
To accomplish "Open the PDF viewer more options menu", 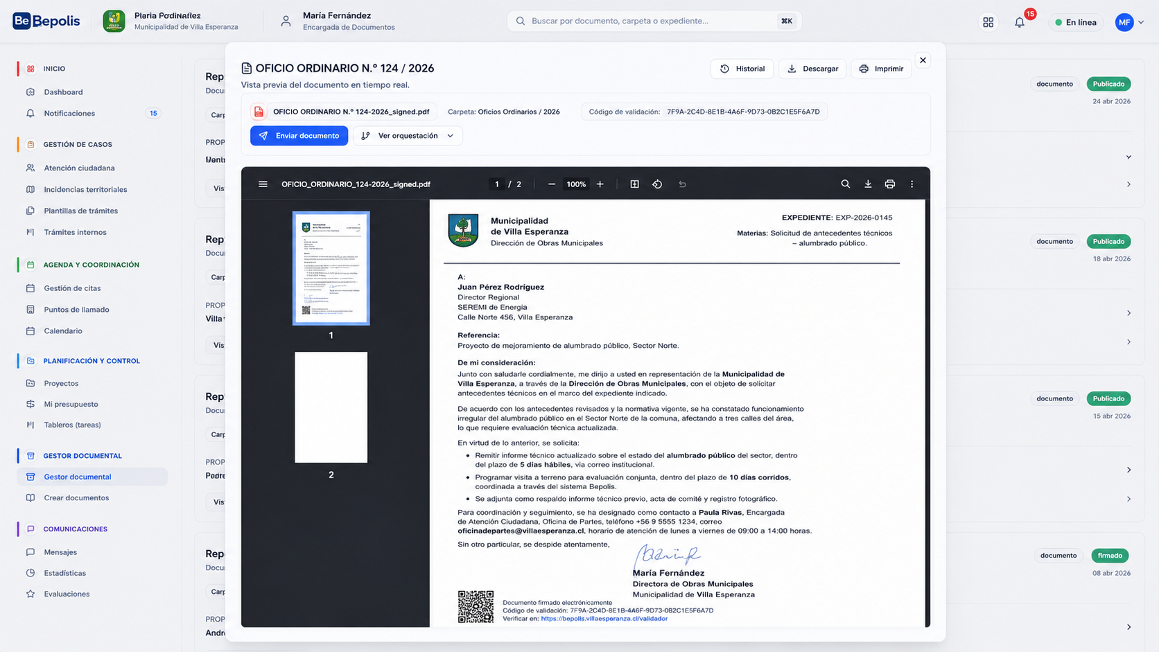I will click(x=912, y=184).
